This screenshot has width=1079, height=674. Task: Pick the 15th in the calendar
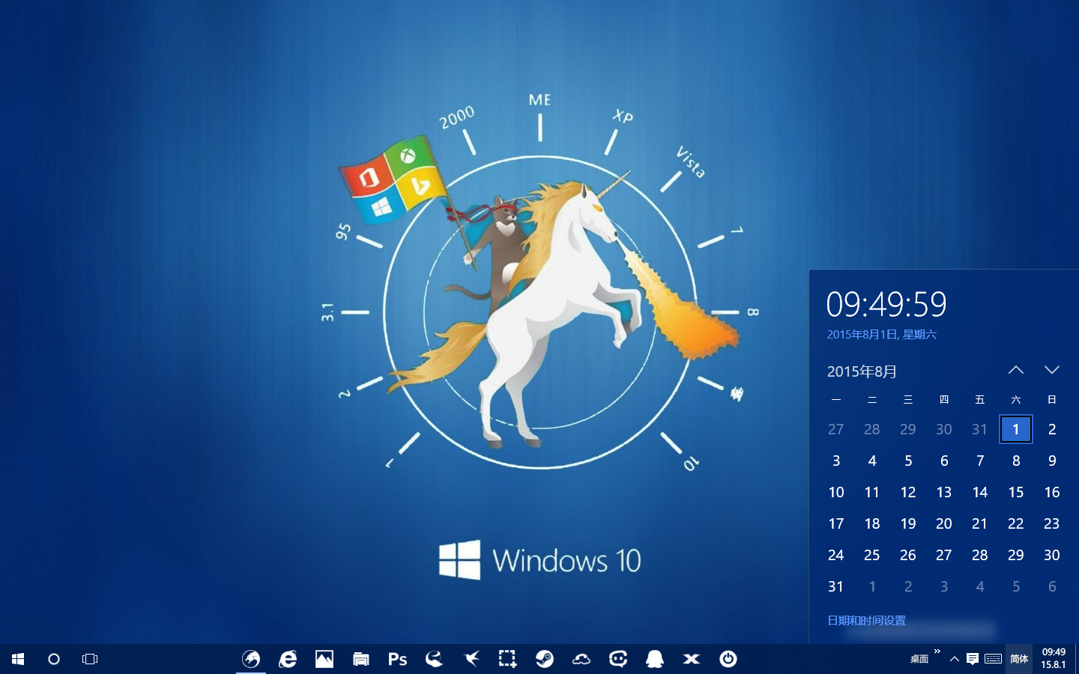[1016, 492]
